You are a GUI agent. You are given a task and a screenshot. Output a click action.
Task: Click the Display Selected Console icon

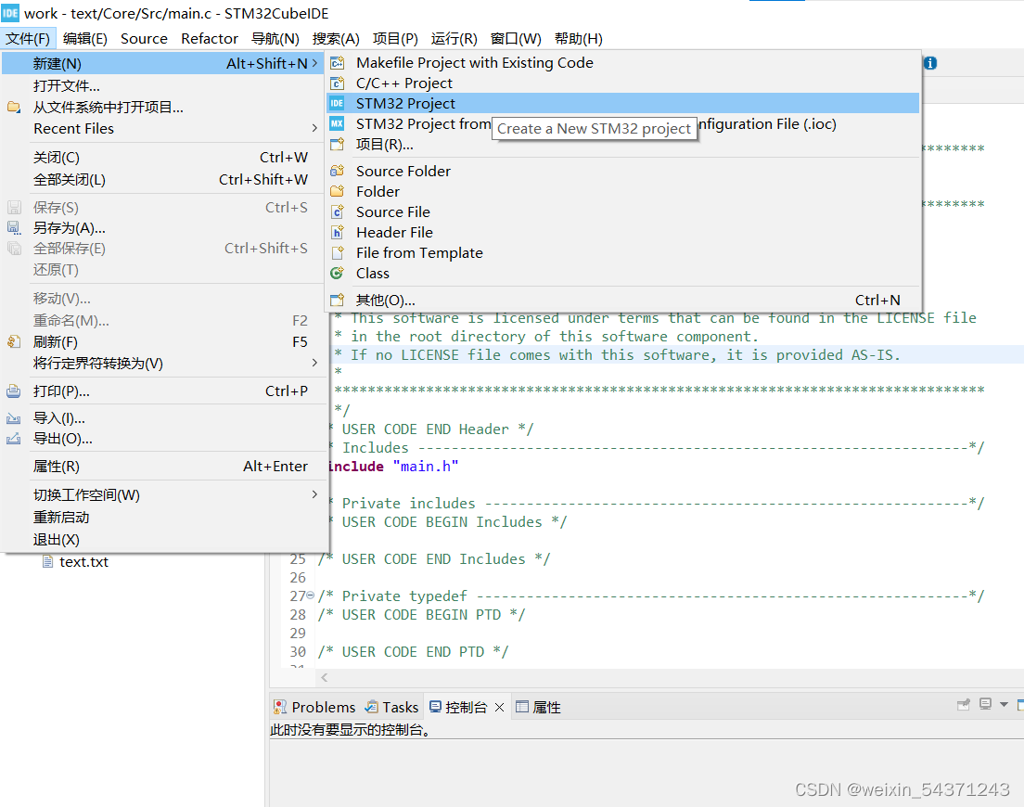(984, 704)
